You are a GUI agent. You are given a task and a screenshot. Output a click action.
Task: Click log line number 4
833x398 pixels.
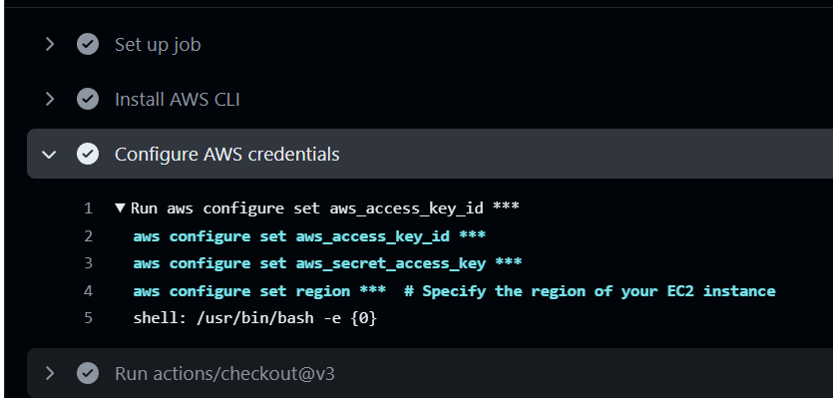[88, 291]
